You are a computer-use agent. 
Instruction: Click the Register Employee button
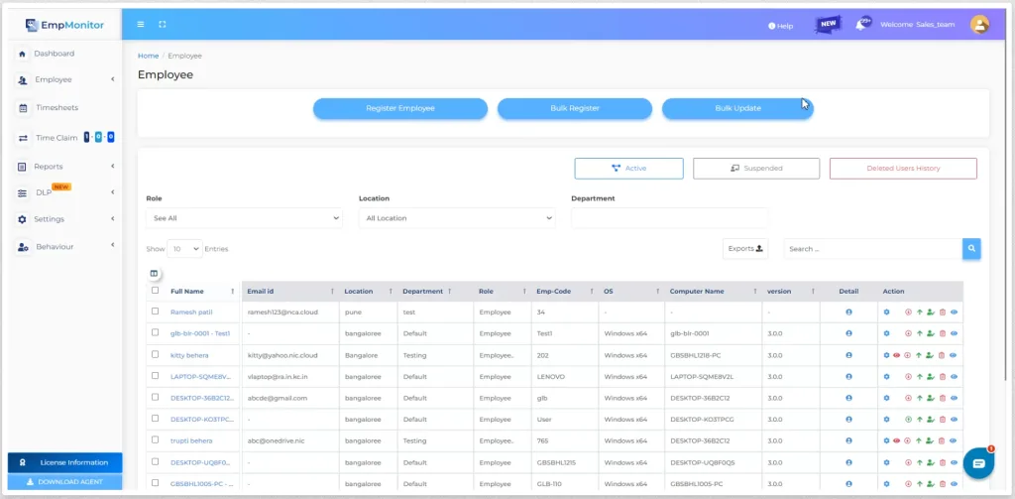399,108
